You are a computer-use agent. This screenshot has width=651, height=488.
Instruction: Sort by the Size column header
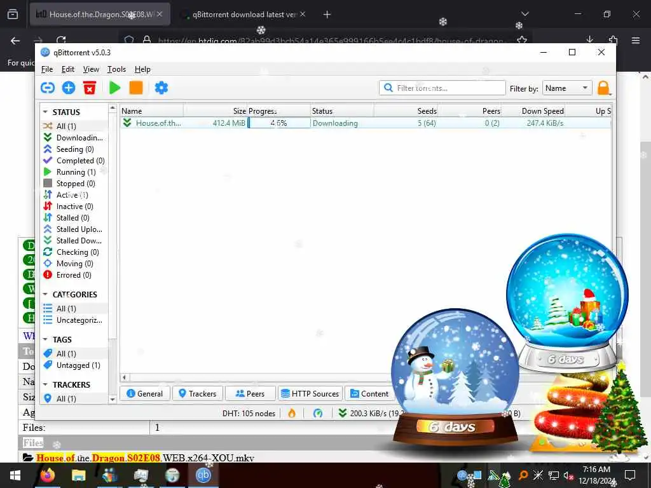pos(215,111)
